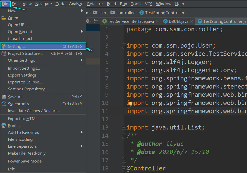Click ssm folder in breadcrumb

point(99,13)
